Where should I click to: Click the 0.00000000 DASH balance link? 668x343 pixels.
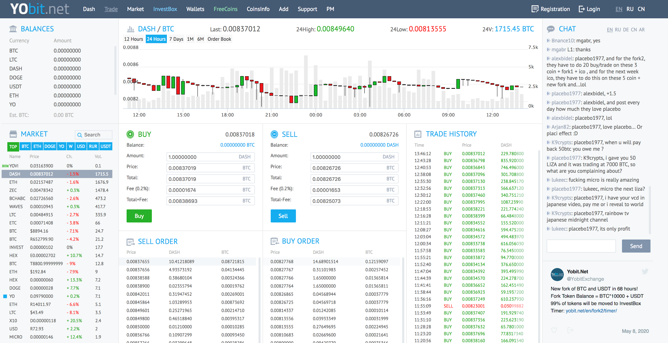379,145
